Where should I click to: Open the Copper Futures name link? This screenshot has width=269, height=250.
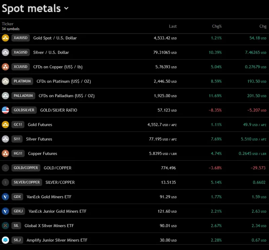tap(42, 154)
